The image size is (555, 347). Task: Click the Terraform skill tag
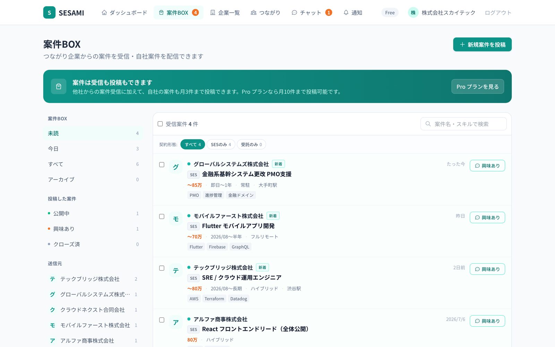click(x=214, y=298)
